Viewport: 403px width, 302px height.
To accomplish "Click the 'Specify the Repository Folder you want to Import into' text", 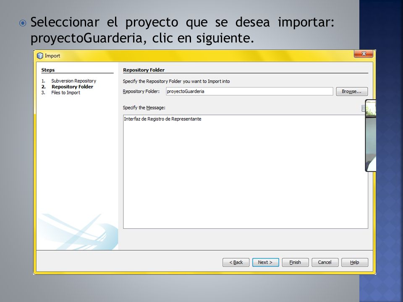I will (x=176, y=81).
